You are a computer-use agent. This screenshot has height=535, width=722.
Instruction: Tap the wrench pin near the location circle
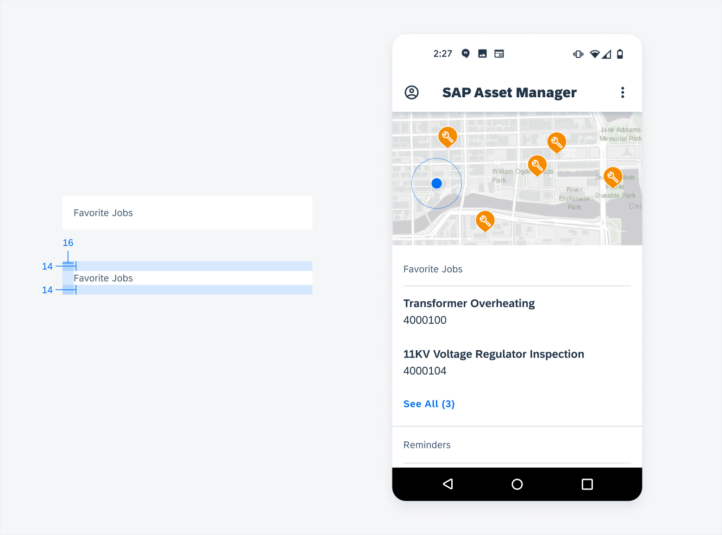448,137
